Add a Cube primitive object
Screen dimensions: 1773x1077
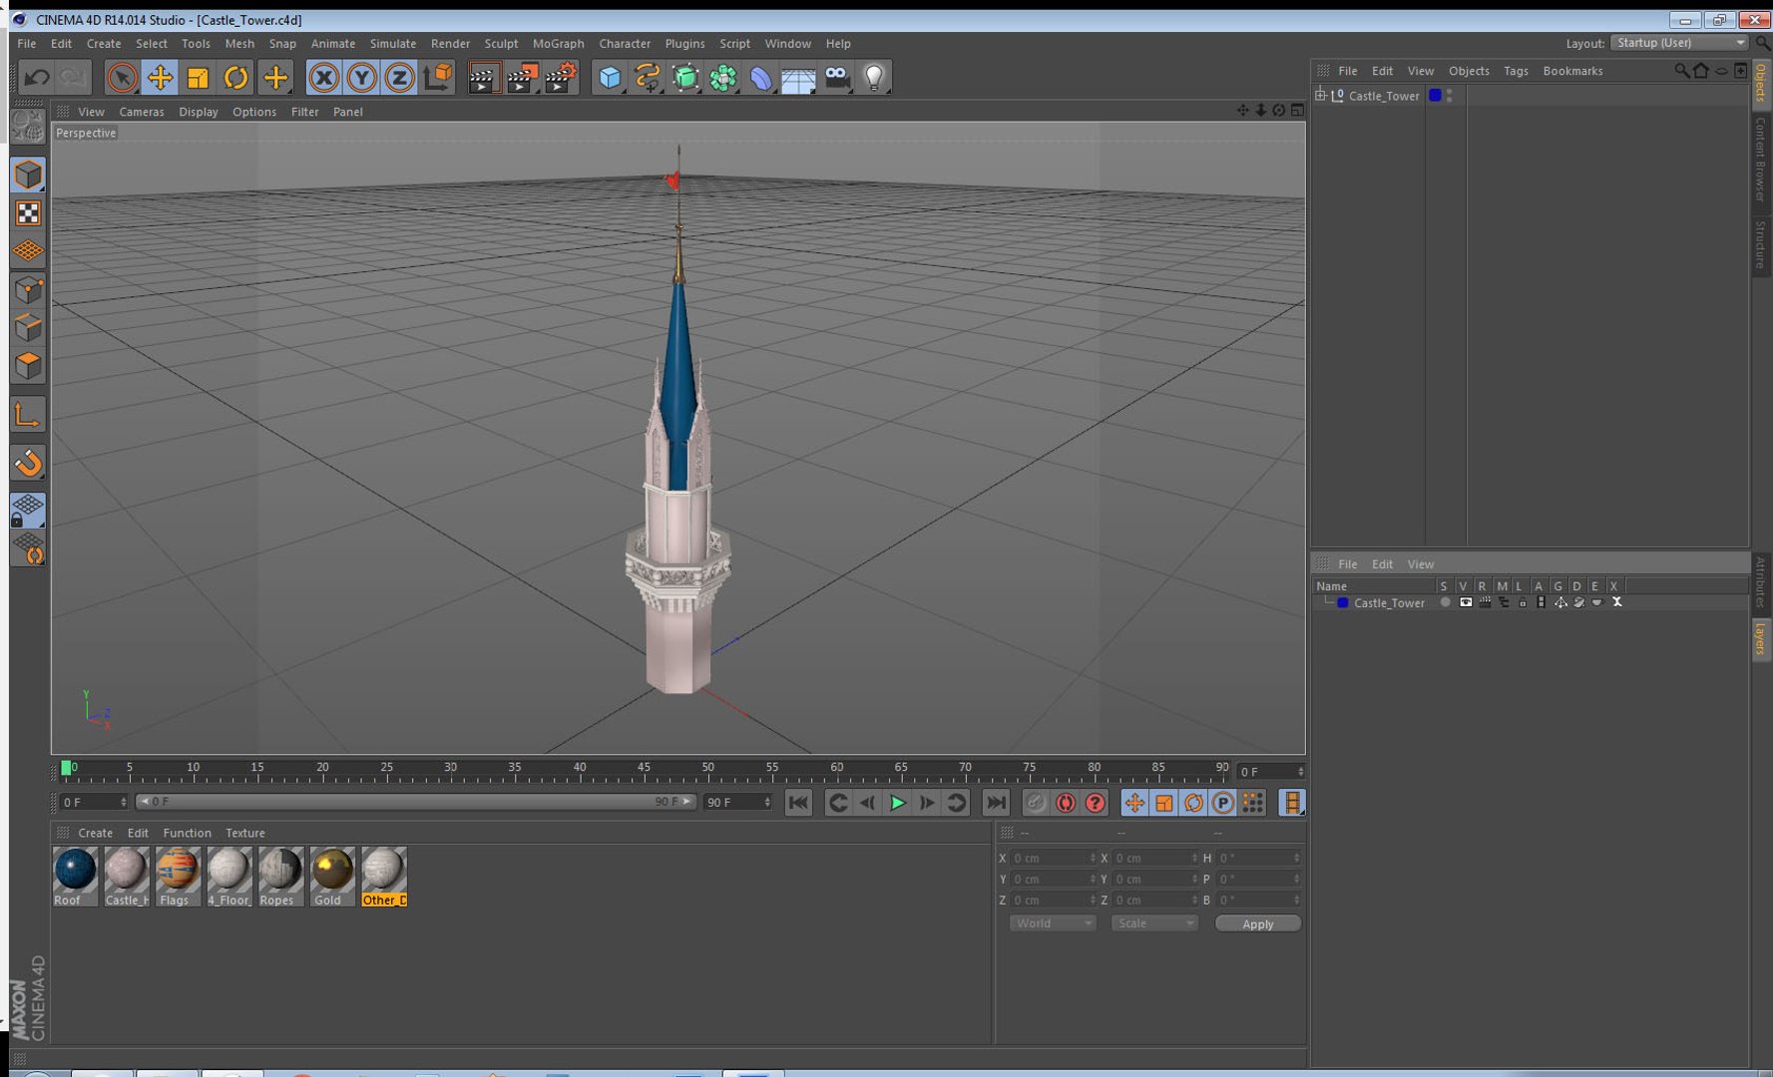[610, 77]
